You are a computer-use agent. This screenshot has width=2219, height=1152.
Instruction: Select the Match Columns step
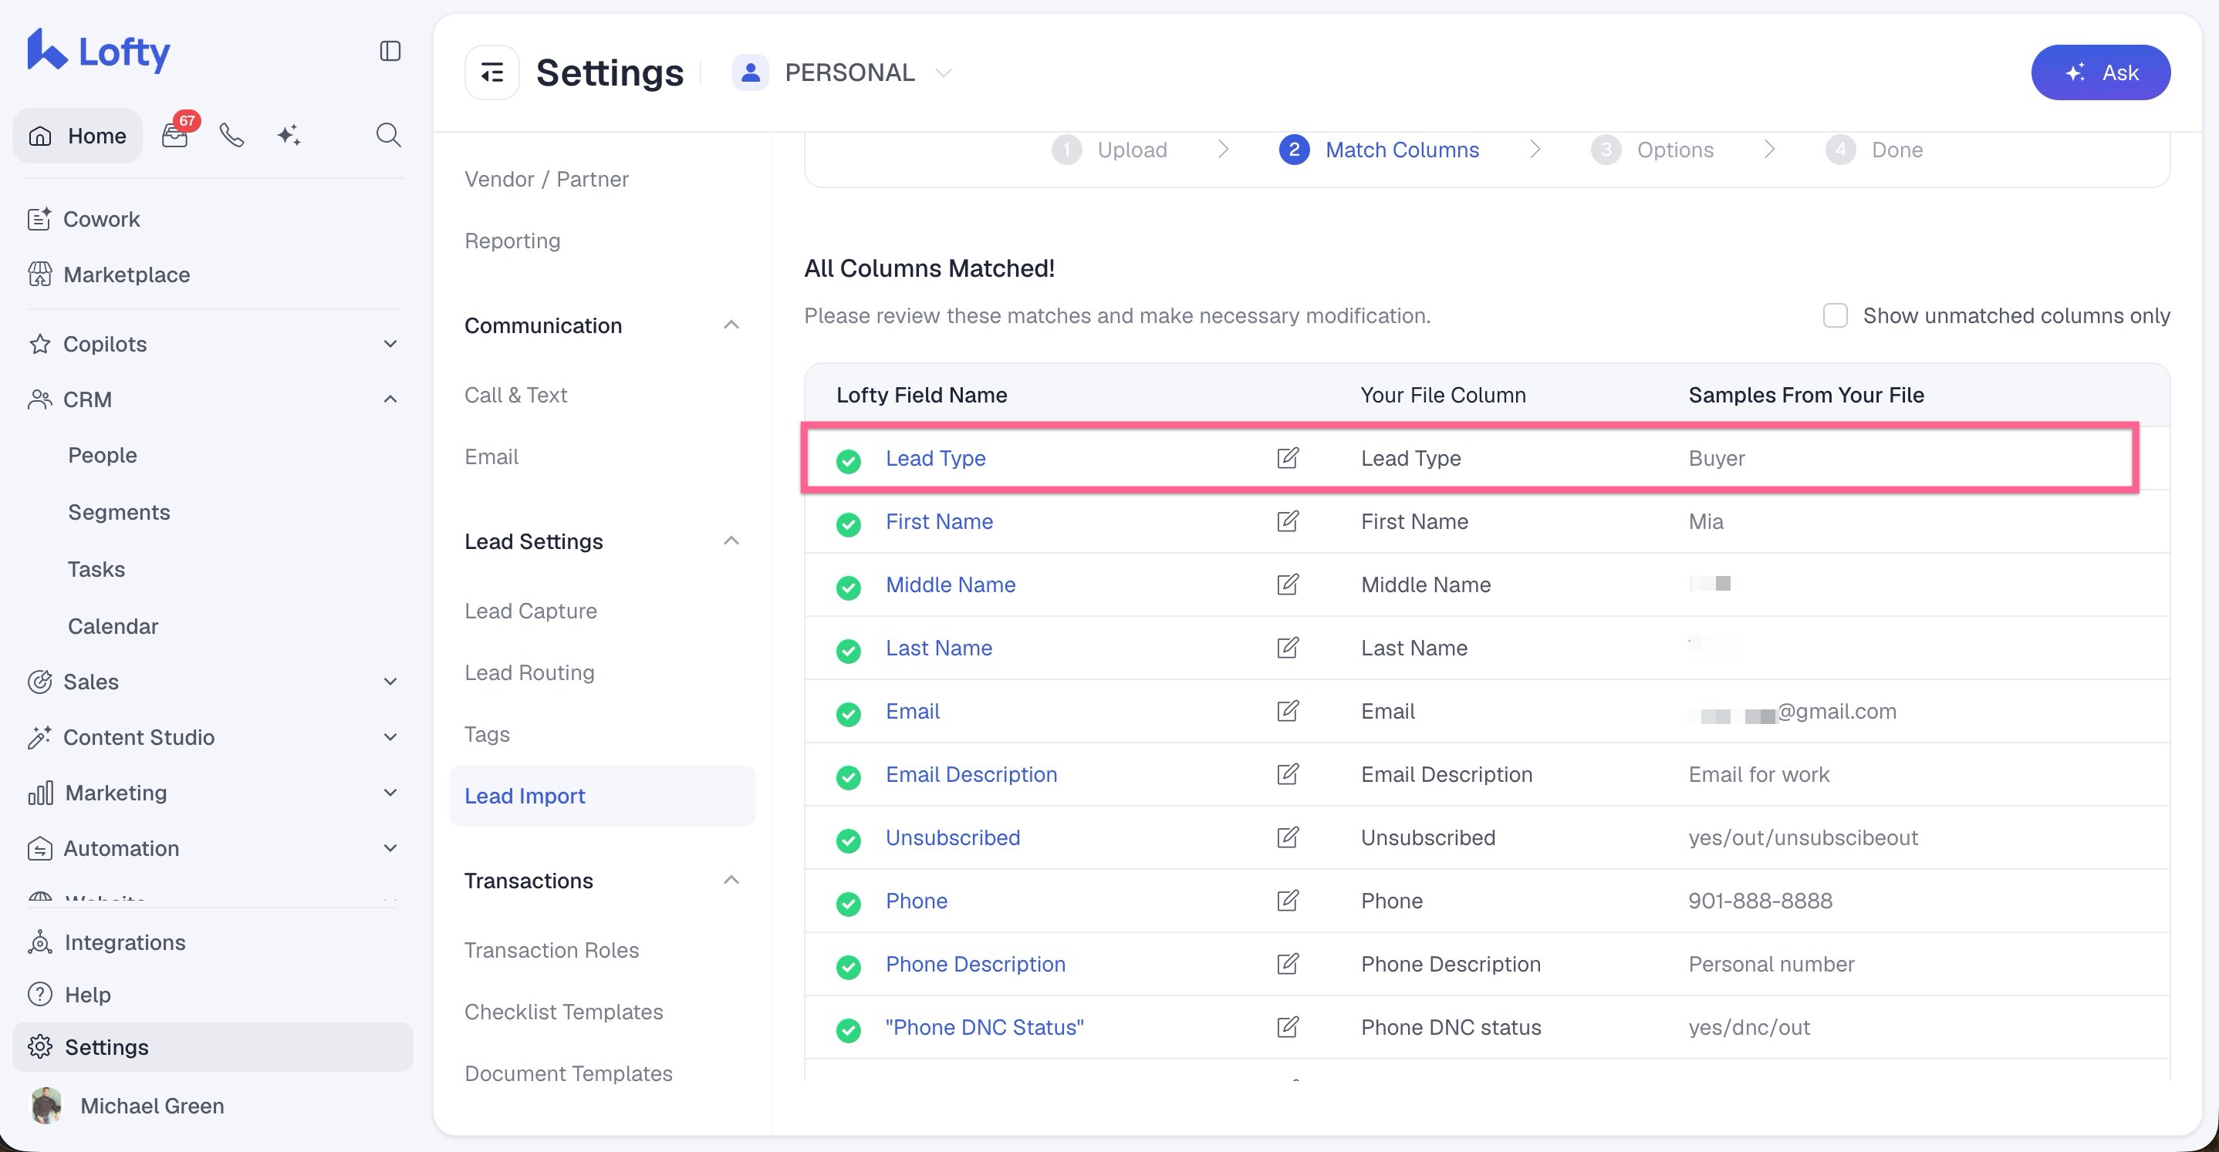1379,150
